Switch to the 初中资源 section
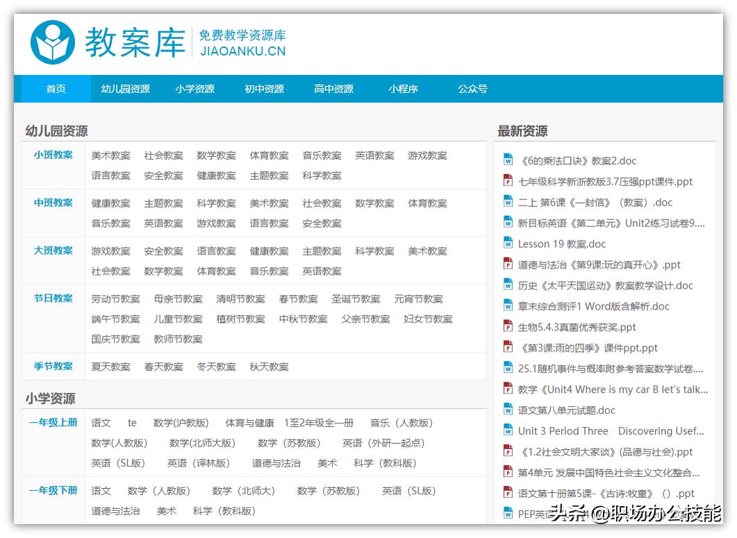Viewport: 737px width, 538px height. [265, 89]
